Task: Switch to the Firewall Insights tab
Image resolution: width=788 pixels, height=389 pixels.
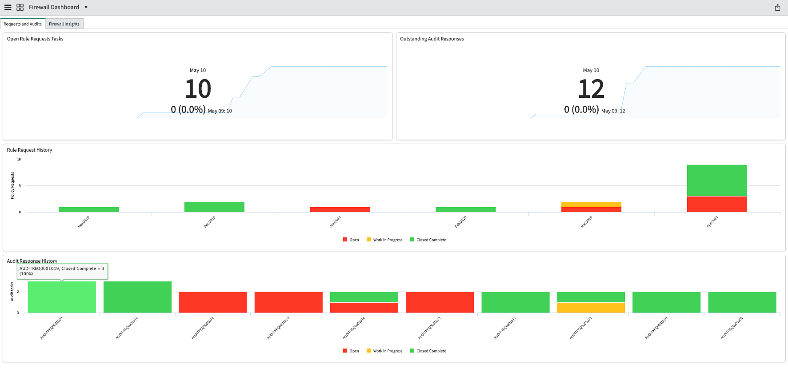Action: pyautogui.click(x=64, y=24)
